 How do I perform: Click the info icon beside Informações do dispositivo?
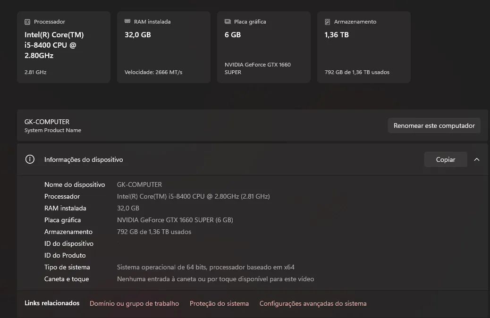(30, 159)
